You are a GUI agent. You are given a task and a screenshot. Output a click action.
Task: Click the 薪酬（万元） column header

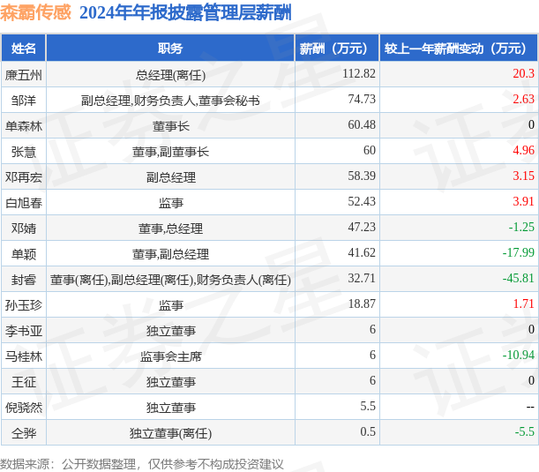pyautogui.click(x=337, y=49)
